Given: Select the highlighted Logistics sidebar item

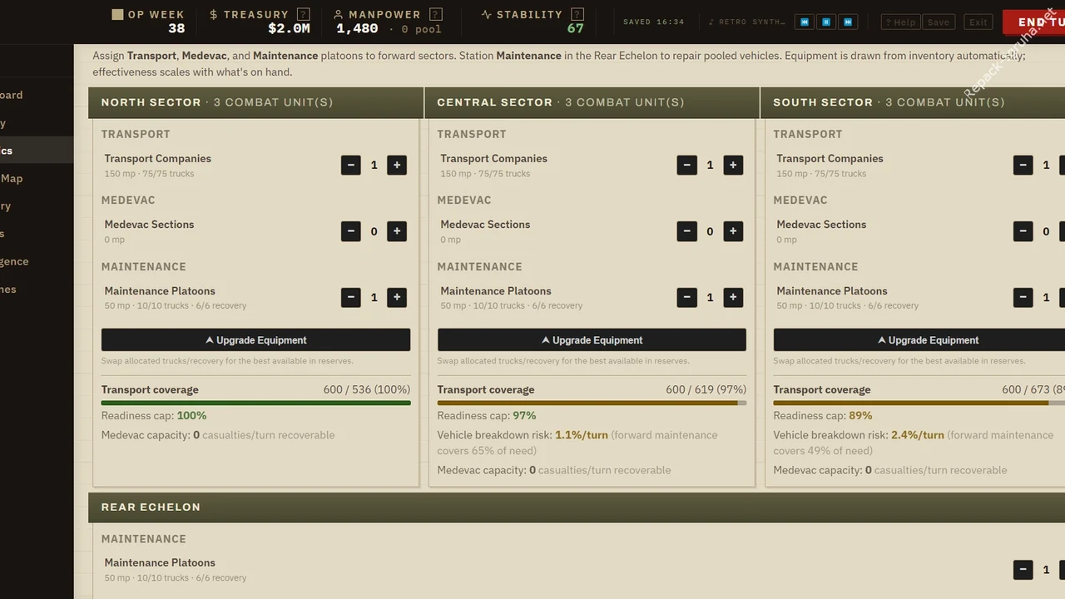Looking at the screenshot, I should (37, 151).
